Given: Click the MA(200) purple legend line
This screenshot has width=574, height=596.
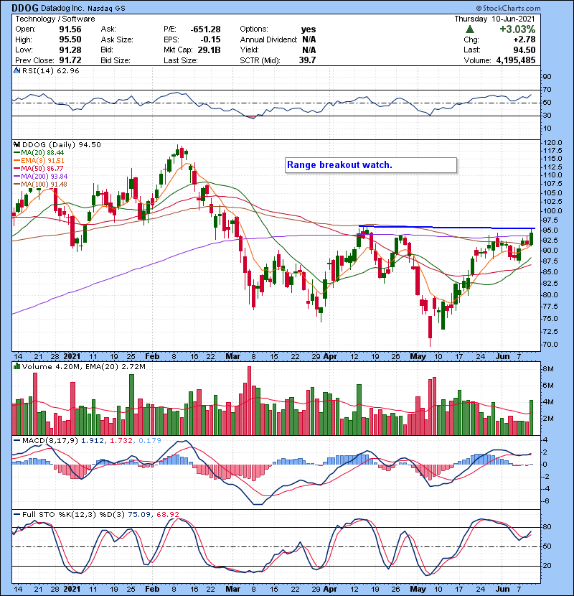Looking at the screenshot, I should (17, 177).
